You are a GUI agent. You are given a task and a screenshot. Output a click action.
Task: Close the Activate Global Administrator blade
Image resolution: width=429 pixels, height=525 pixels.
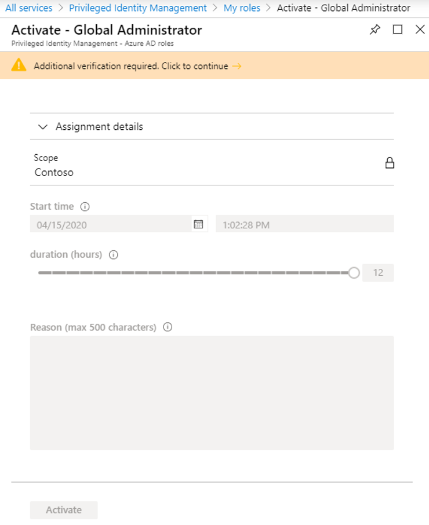[420, 30]
